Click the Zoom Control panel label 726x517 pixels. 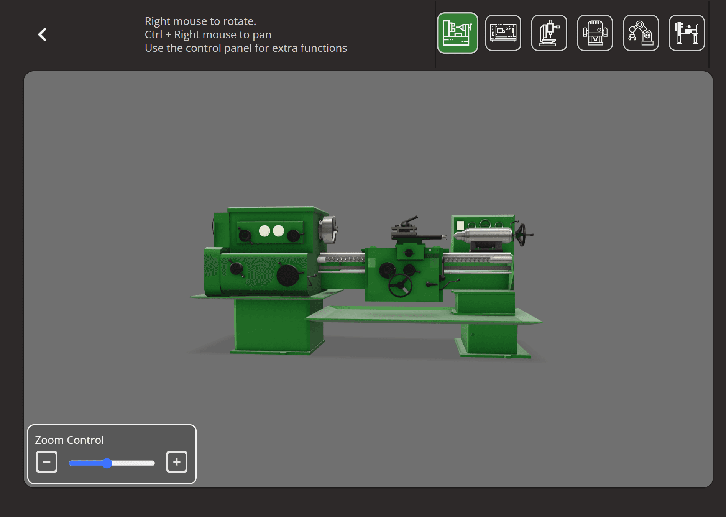(x=69, y=440)
